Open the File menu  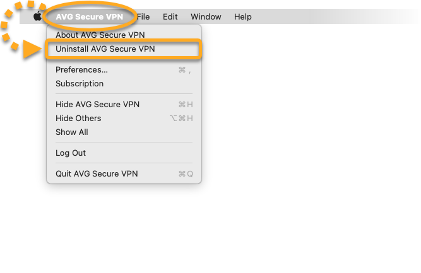(x=143, y=16)
